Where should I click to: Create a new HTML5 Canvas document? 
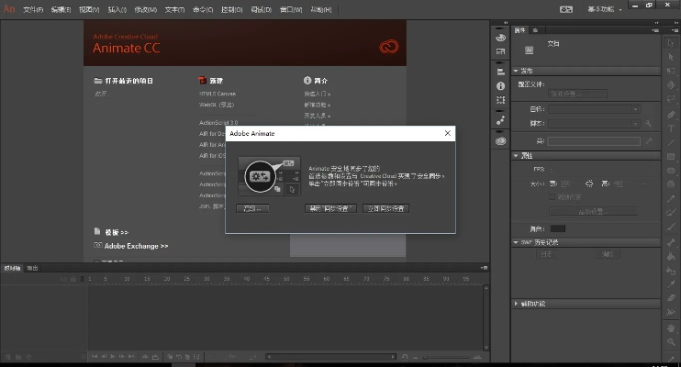point(218,94)
